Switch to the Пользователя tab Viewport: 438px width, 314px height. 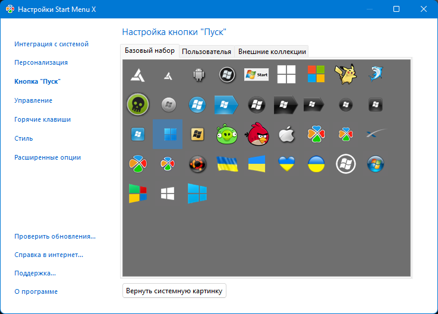(206, 52)
